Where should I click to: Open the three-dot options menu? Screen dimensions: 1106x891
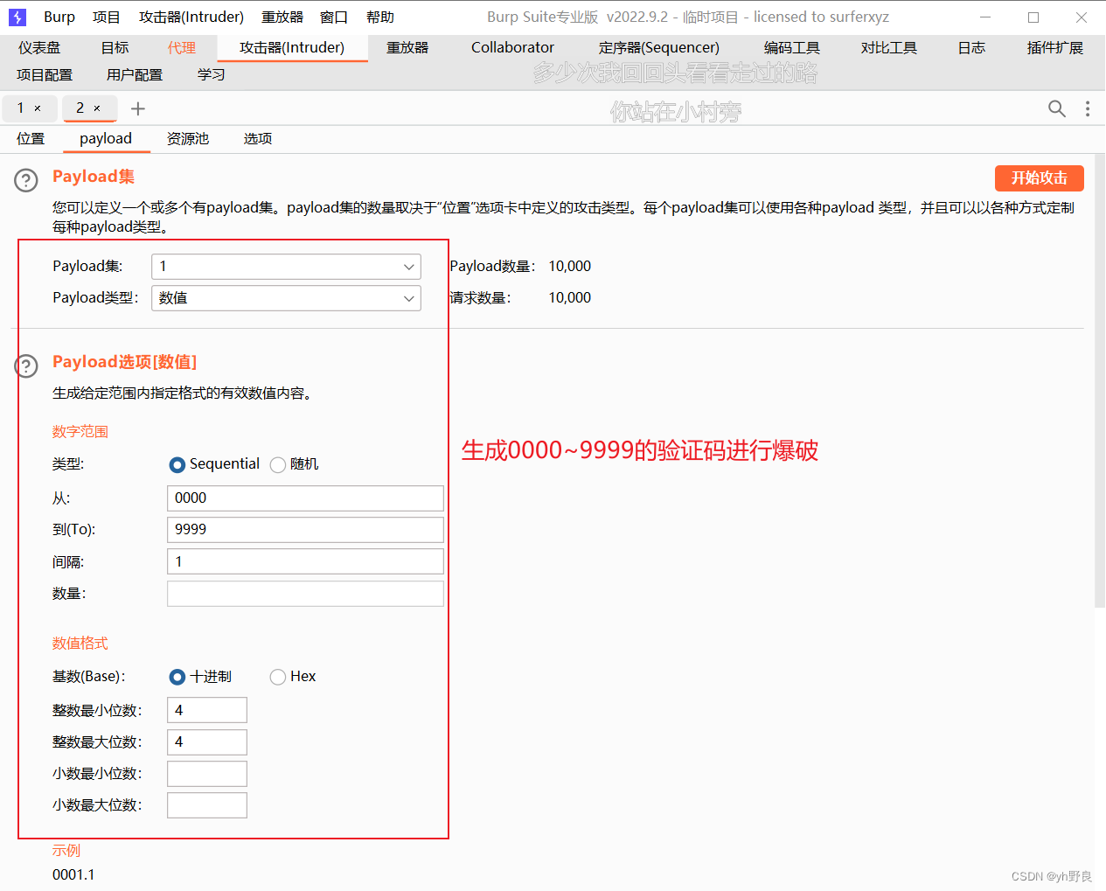click(x=1088, y=108)
